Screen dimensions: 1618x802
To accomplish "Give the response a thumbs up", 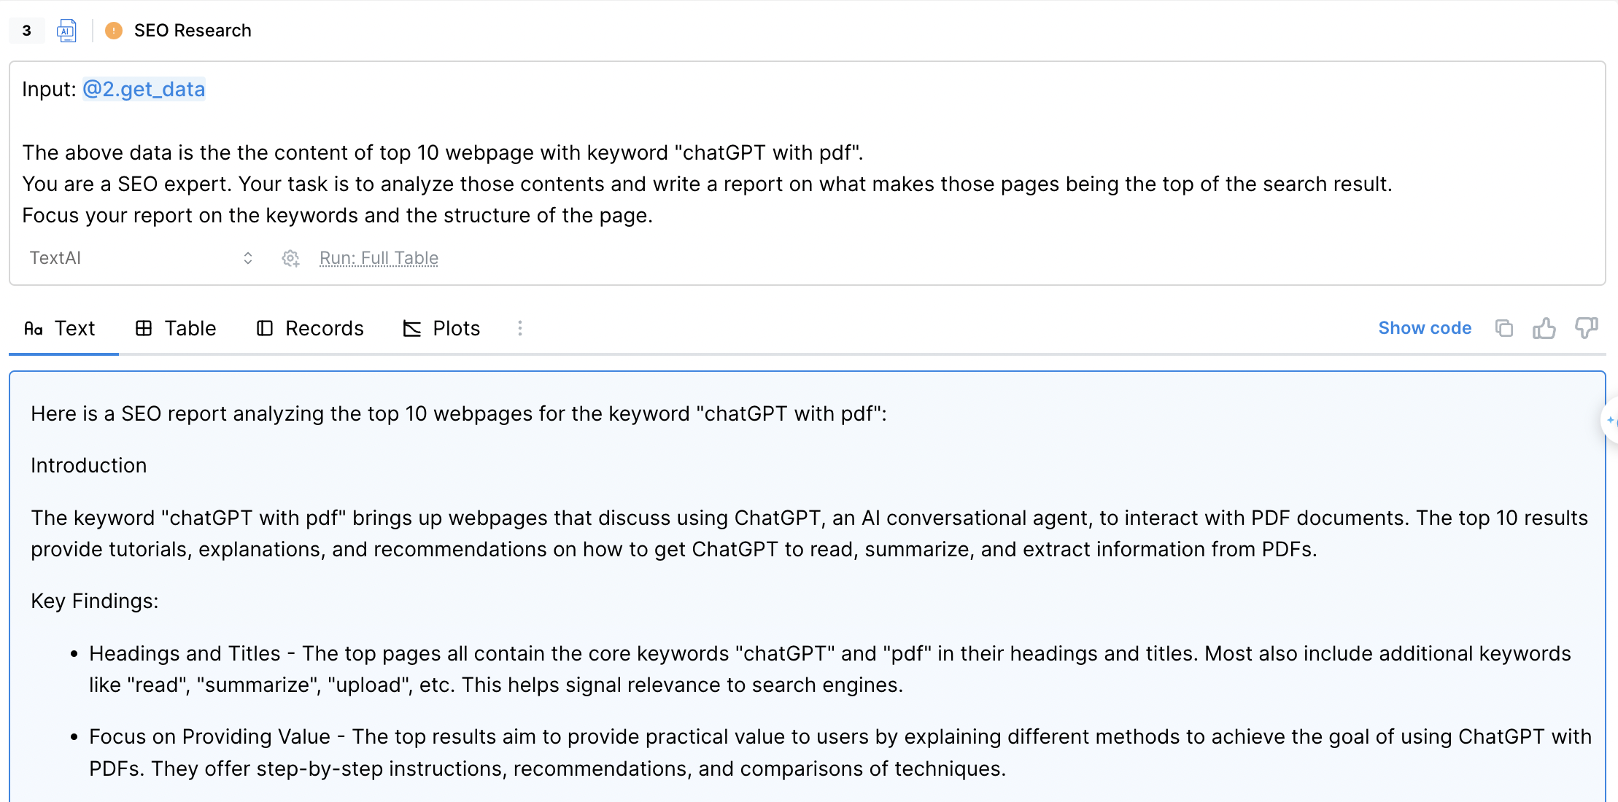I will click(x=1544, y=328).
